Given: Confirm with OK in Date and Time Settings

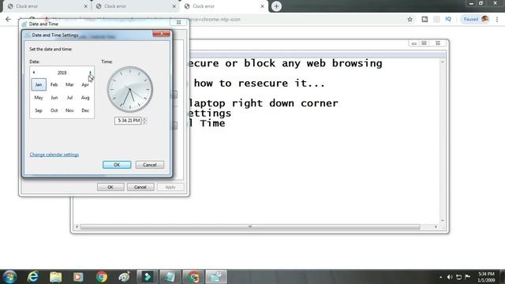Looking at the screenshot, I should point(117,165).
